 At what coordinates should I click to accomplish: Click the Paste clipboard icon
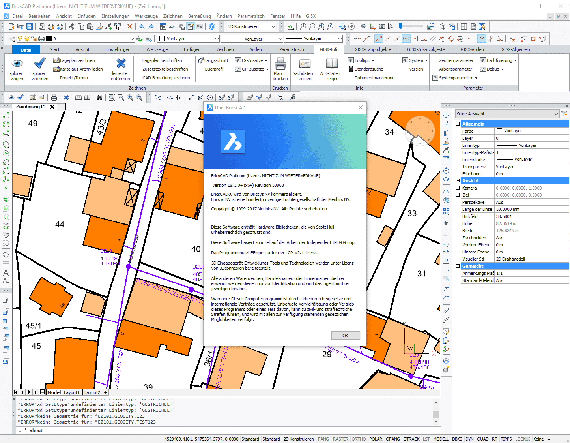(90, 26)
